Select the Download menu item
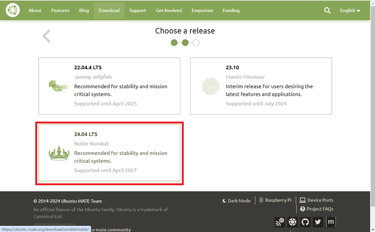Screen dimensions: 375x232 [109, 10]
